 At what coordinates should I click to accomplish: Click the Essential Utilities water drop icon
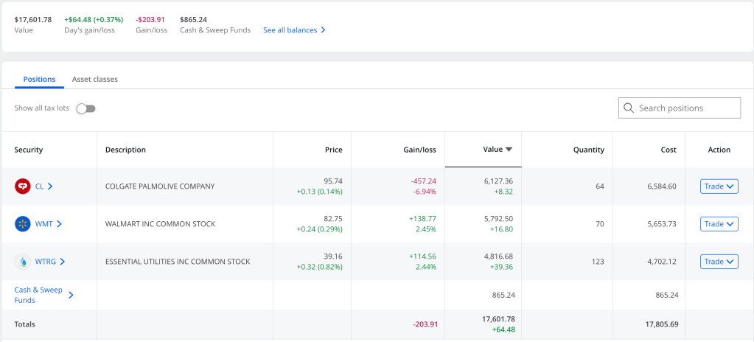pos(22,261)
